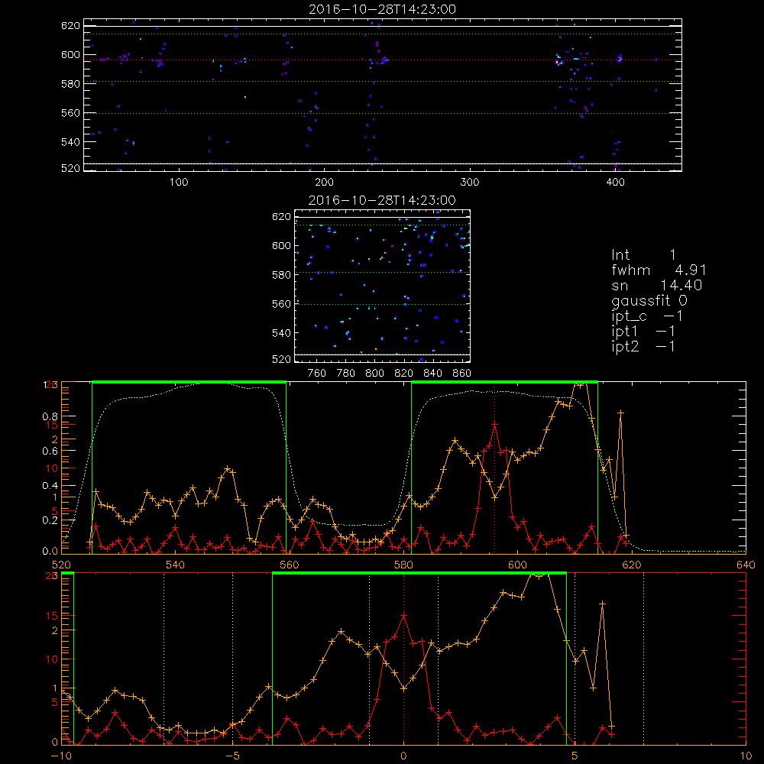Click x-axis label -5 on bottom plot
The width and height of the screenshot is (764, 764).
tap(232, 756)
